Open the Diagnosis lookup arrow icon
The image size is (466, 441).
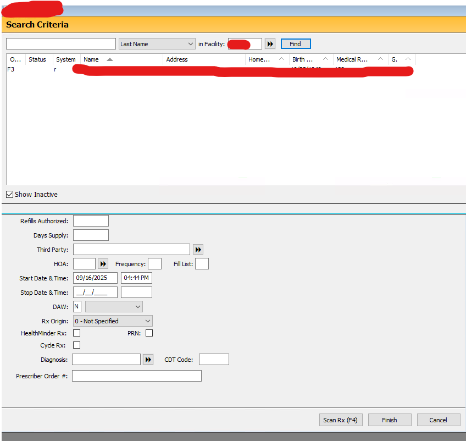pyautogui.click(x=148, y=360)
